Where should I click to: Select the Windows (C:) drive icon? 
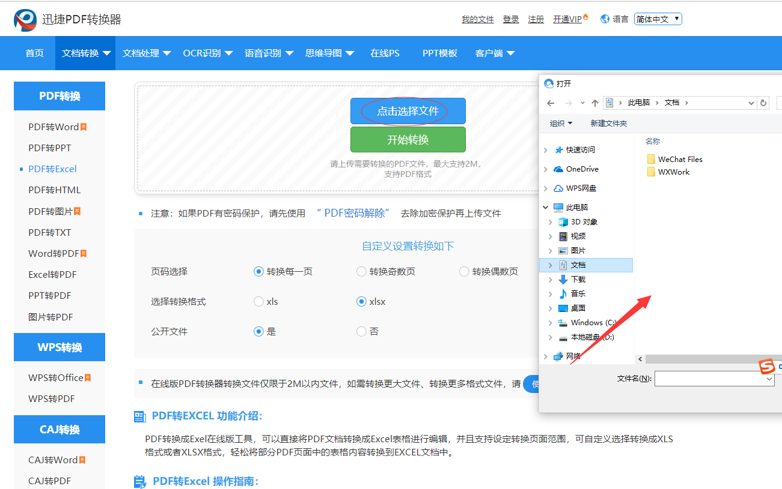pos(563,323)
